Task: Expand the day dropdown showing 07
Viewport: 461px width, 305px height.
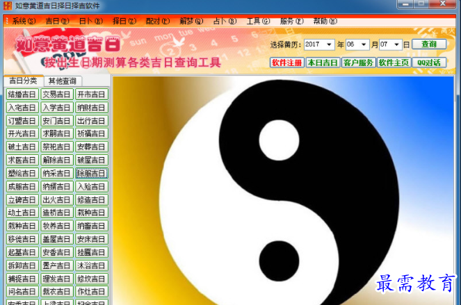Action: 396,44
